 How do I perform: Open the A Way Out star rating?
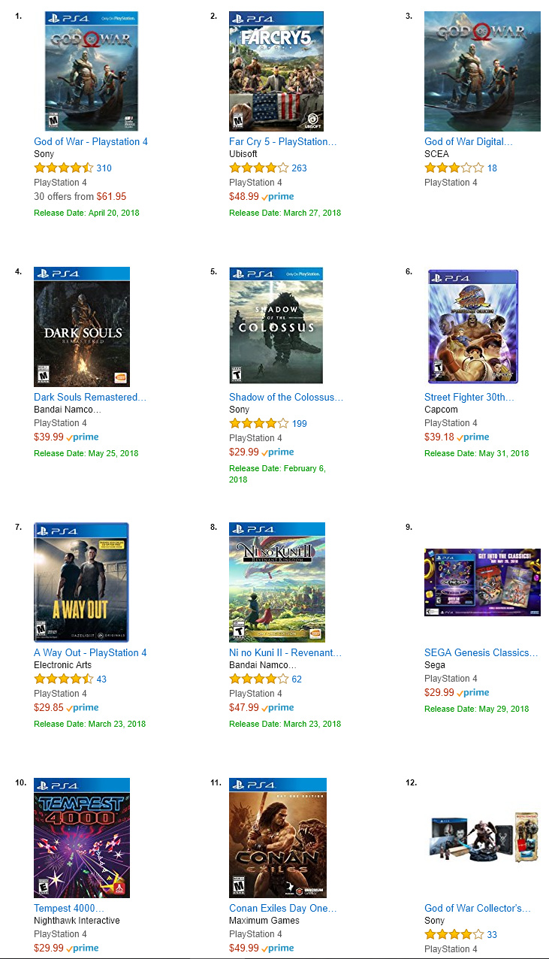64,679
